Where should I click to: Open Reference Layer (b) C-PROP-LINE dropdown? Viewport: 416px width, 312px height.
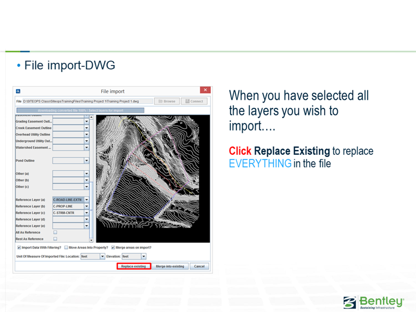click(x=86, y=206)
